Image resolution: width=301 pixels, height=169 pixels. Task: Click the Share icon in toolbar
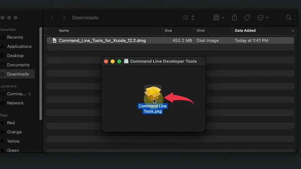tap(234, 18)
